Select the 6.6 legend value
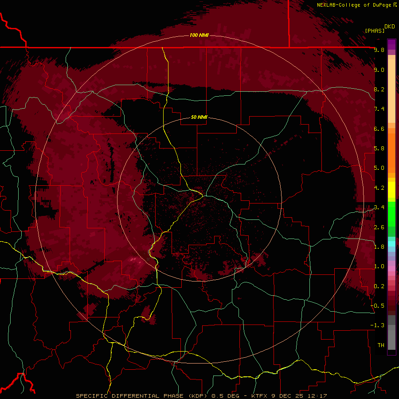 pyautogui.click(x=379, y=129)
